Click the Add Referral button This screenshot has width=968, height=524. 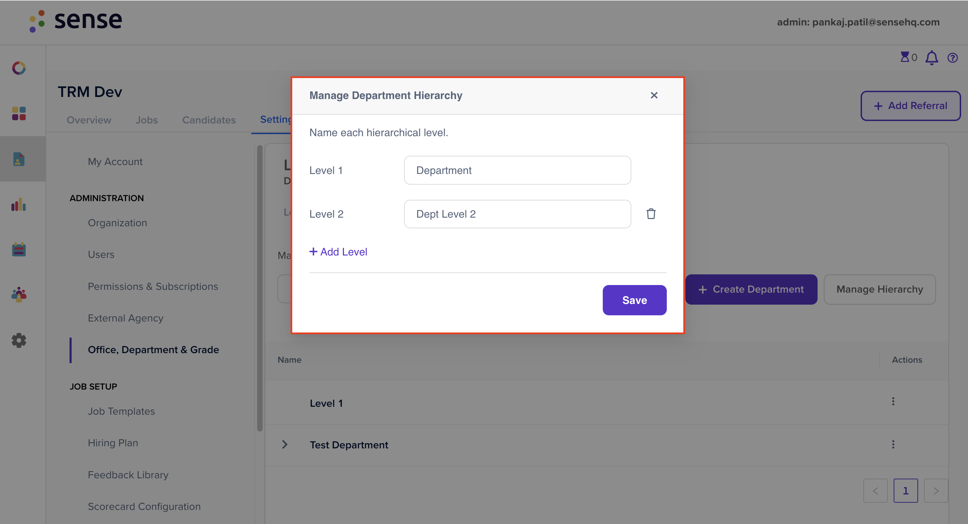coord(911,106)
